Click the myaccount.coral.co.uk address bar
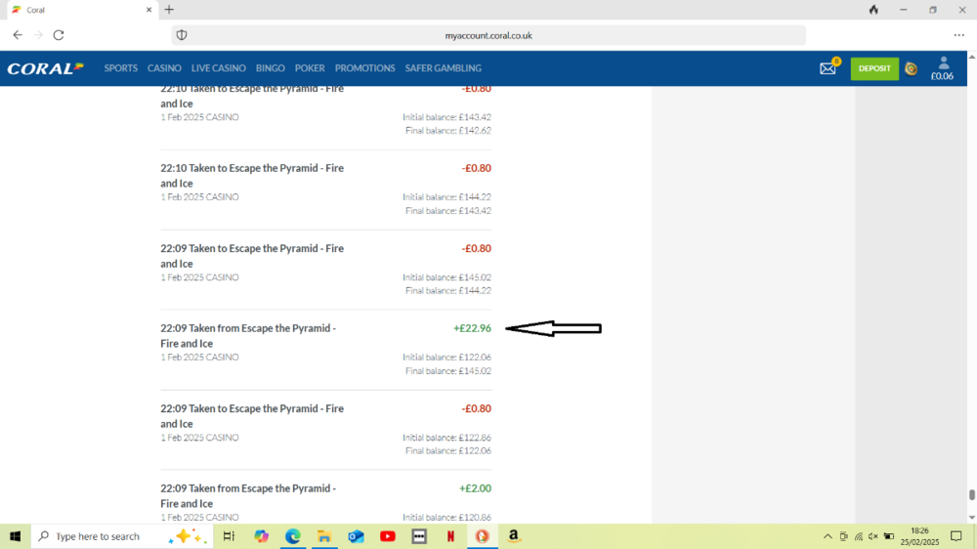 point(488,35)
